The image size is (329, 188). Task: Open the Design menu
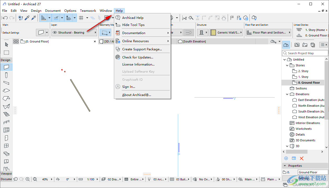(36, 10)
